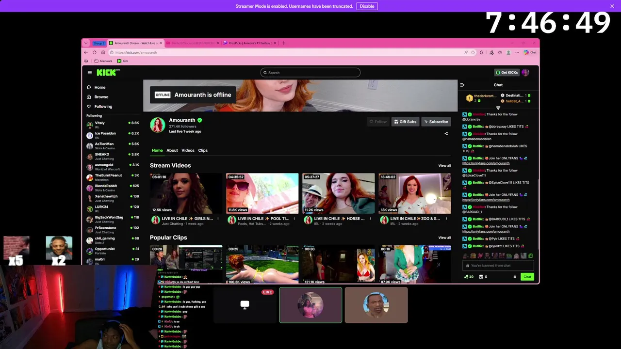Toggle the Follow button
Viewport: 621px width, 349px height.
[378, 122]
